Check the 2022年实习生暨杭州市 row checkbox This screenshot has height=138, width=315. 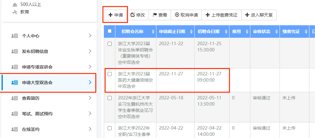(x=109, y=98)
